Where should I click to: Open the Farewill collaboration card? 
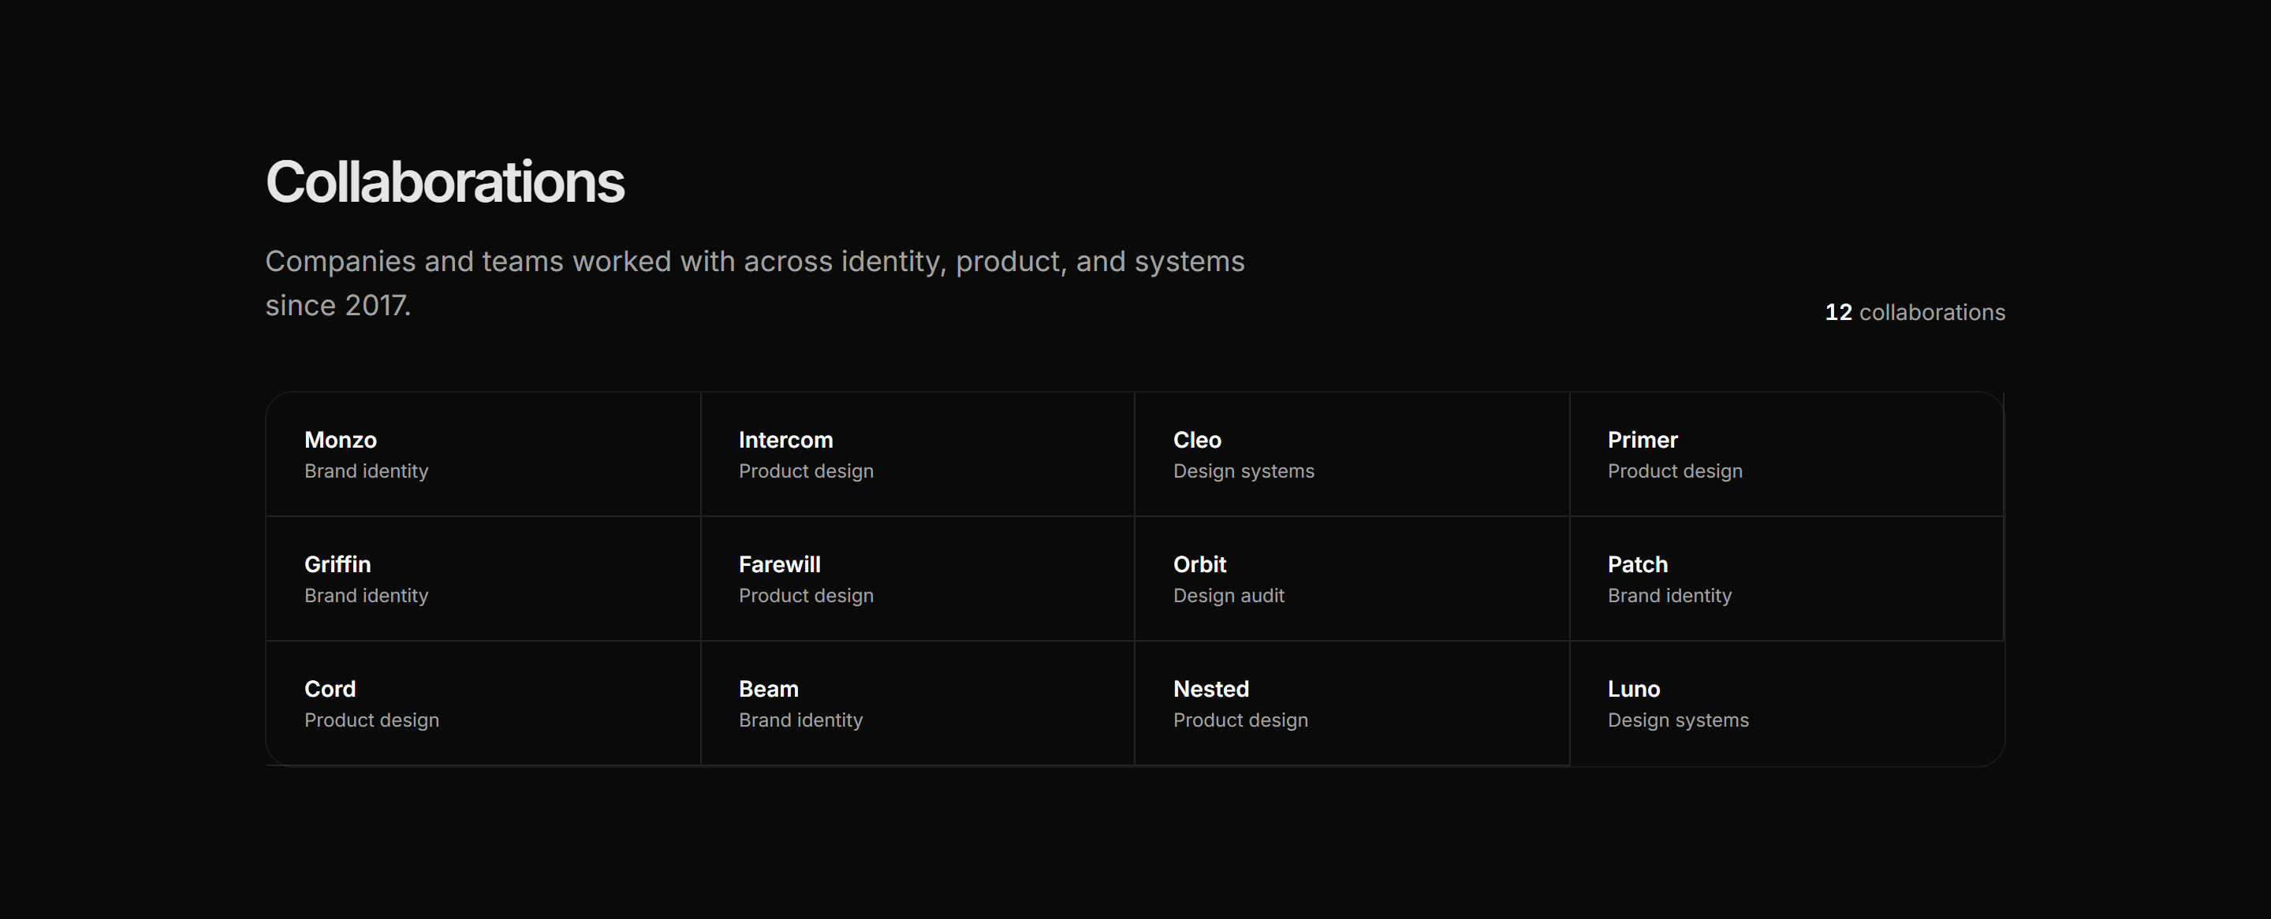coord(918,579)
